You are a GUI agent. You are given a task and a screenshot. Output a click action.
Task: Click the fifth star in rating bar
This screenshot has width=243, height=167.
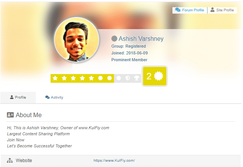(x=91, y=78)
